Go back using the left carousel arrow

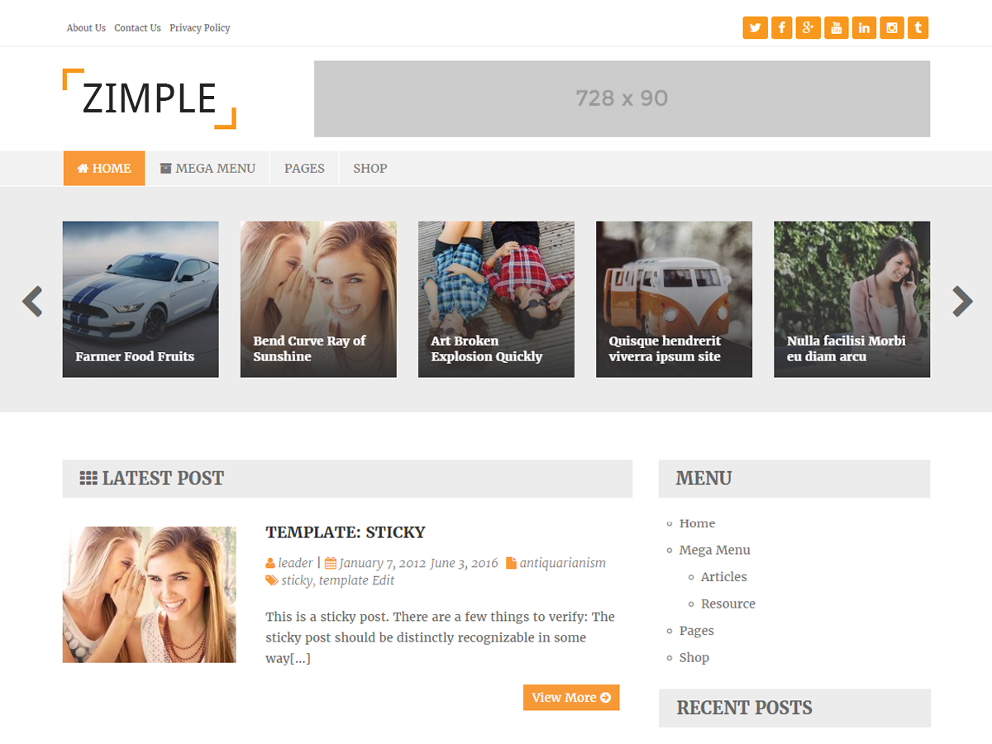[31, 301]
